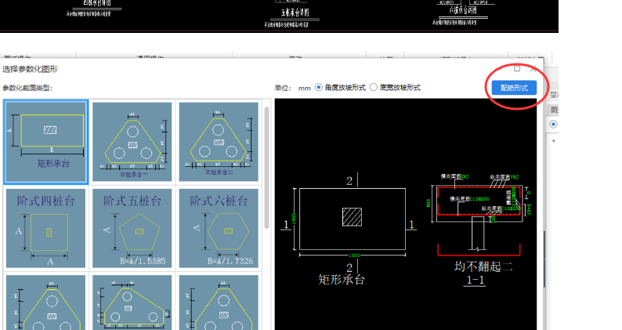Image resolution: width=622 pixels, height=330 pixels.
Task: Toggle the radio button in the panel behind the dialog
Action: pos(553,125)
